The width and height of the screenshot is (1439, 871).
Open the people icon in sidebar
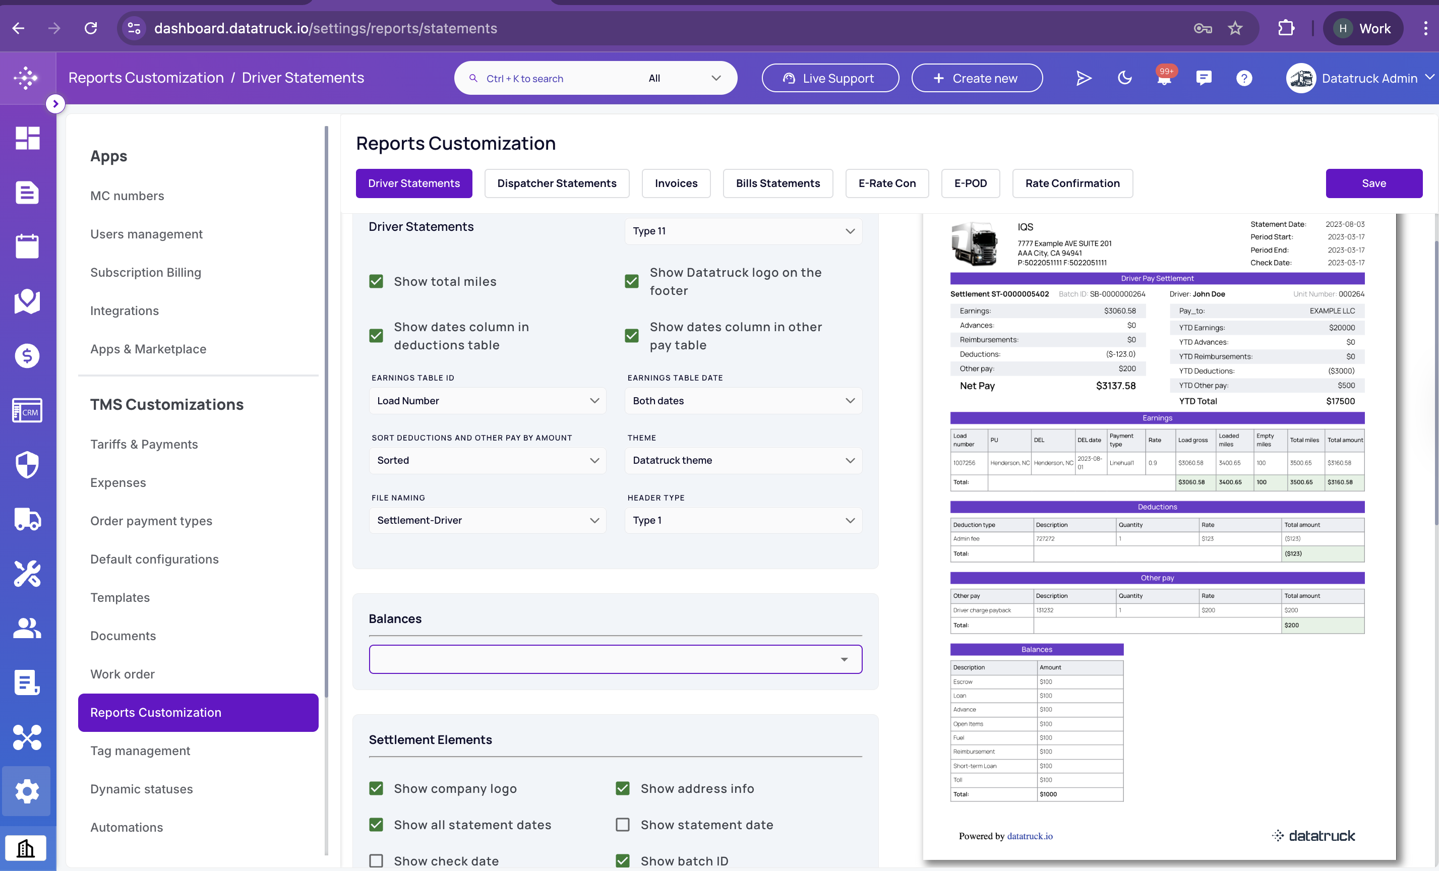[x=27, y=628]
